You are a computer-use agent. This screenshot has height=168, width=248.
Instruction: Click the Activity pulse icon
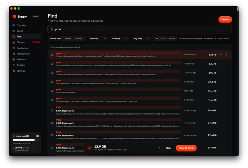[14, 65]
